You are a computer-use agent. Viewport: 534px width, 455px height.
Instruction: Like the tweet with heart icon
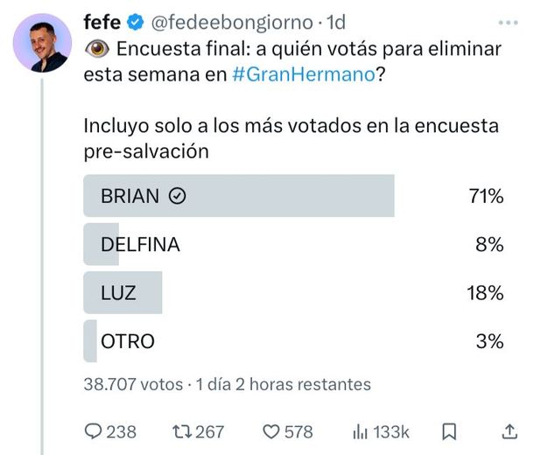(x=271, y=431)
